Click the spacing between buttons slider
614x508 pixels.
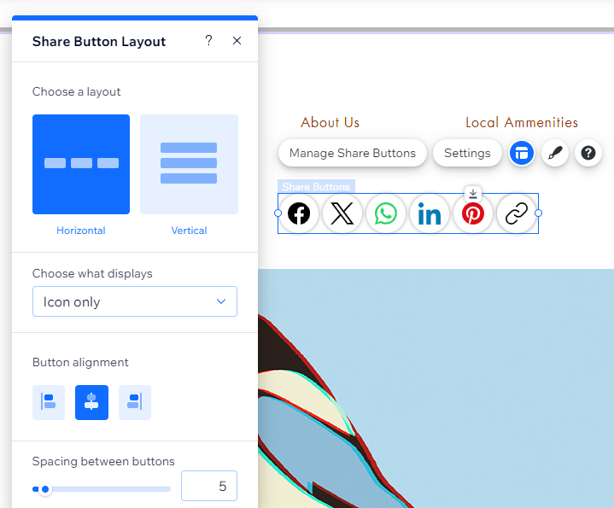102,489
